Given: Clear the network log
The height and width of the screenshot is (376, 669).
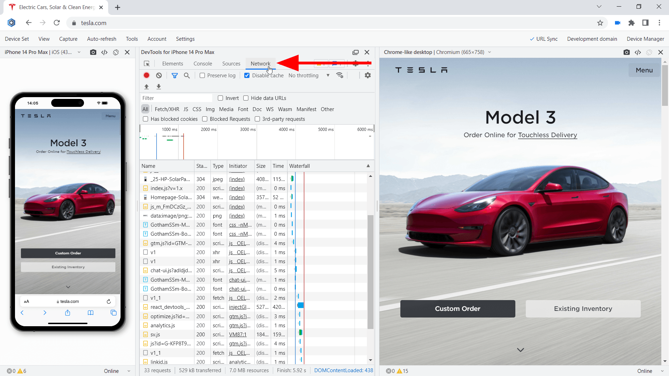Looking at the screenshot, I should click(x=159, y=75).
